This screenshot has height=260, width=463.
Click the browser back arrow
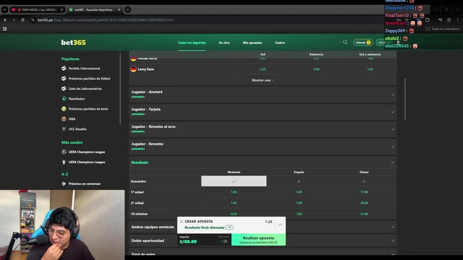click(x=5, y=20)
